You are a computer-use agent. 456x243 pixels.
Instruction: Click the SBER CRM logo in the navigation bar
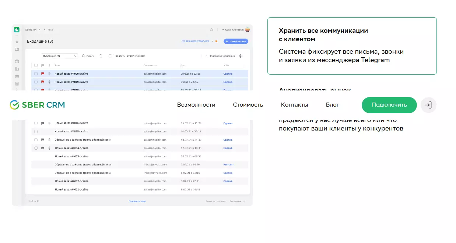coord(37,105)
